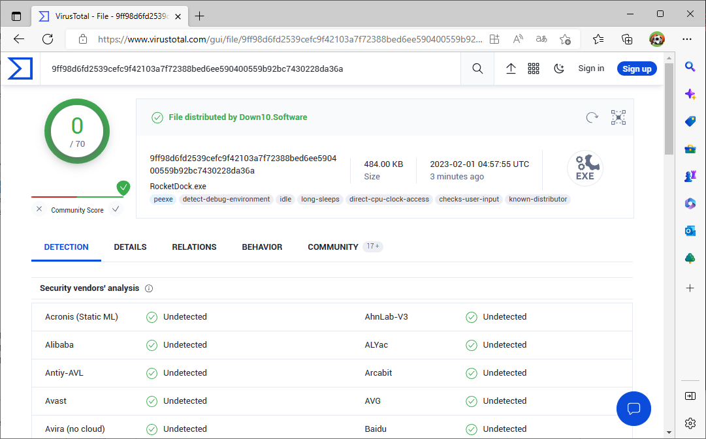Click the Read aloud icon in address bar
This screenshot has width=706, height=439.
click(x=518, y=39)
